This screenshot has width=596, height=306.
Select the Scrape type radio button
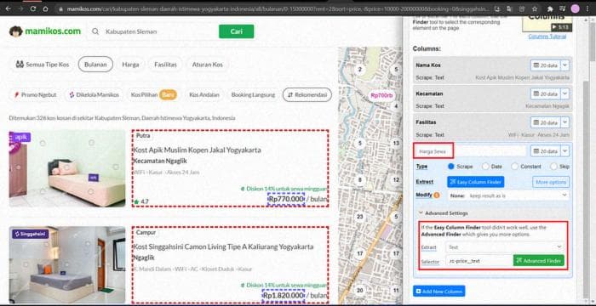click(x=451, y=167)
